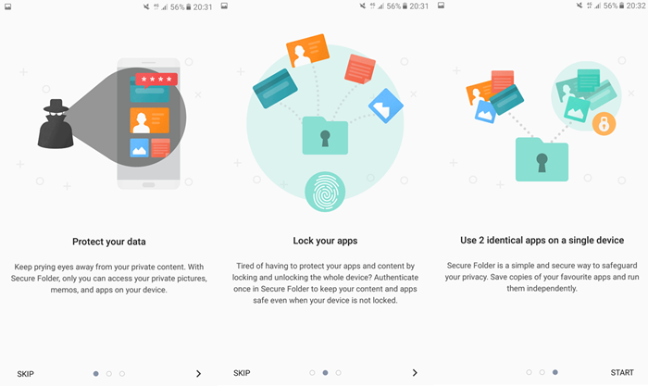Tap the orange contact card above the circle
The image size is (648, 386).
coord(308,50)
